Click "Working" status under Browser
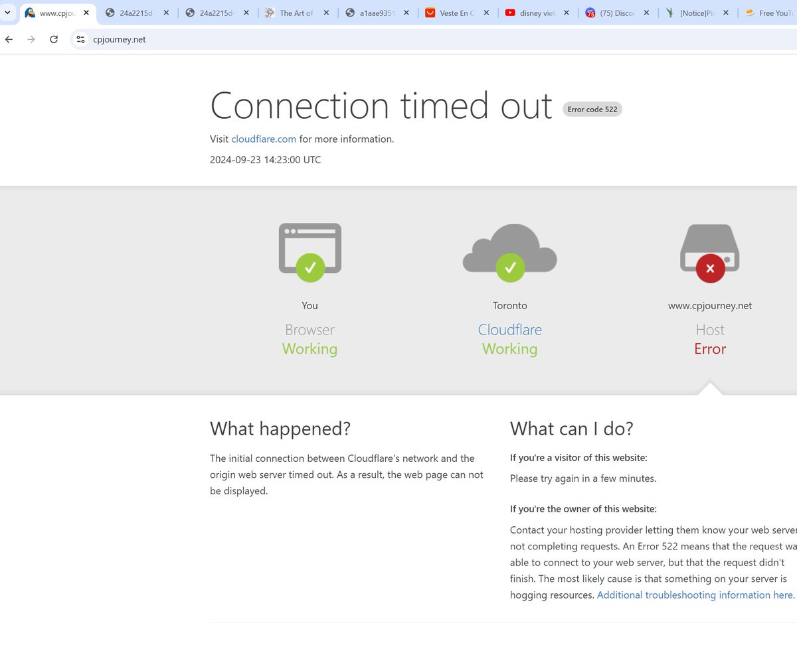This screenshot has height=645, width=797. 310,349
